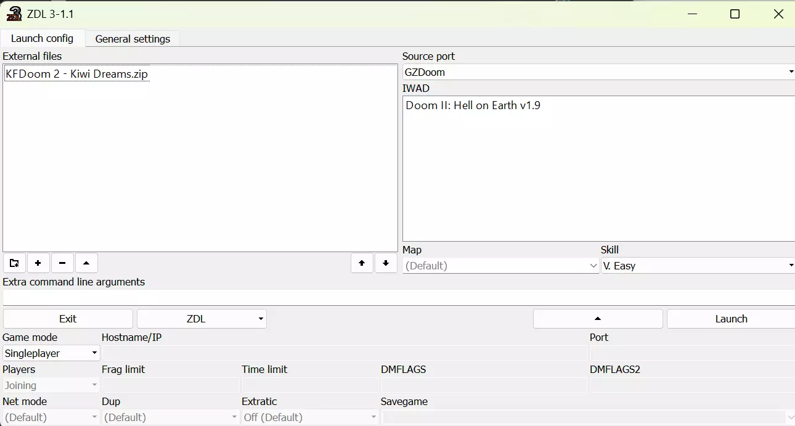The height and width of the screenshot is (426, 795).
Task: Click the DMFLAGS2 input field
Action: [x=692, y=385]
